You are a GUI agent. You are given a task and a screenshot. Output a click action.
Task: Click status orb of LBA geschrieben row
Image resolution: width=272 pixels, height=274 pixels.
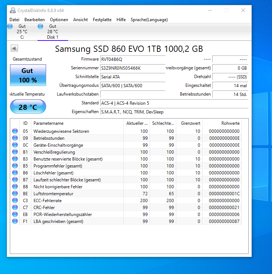click(x=15, y=221)
